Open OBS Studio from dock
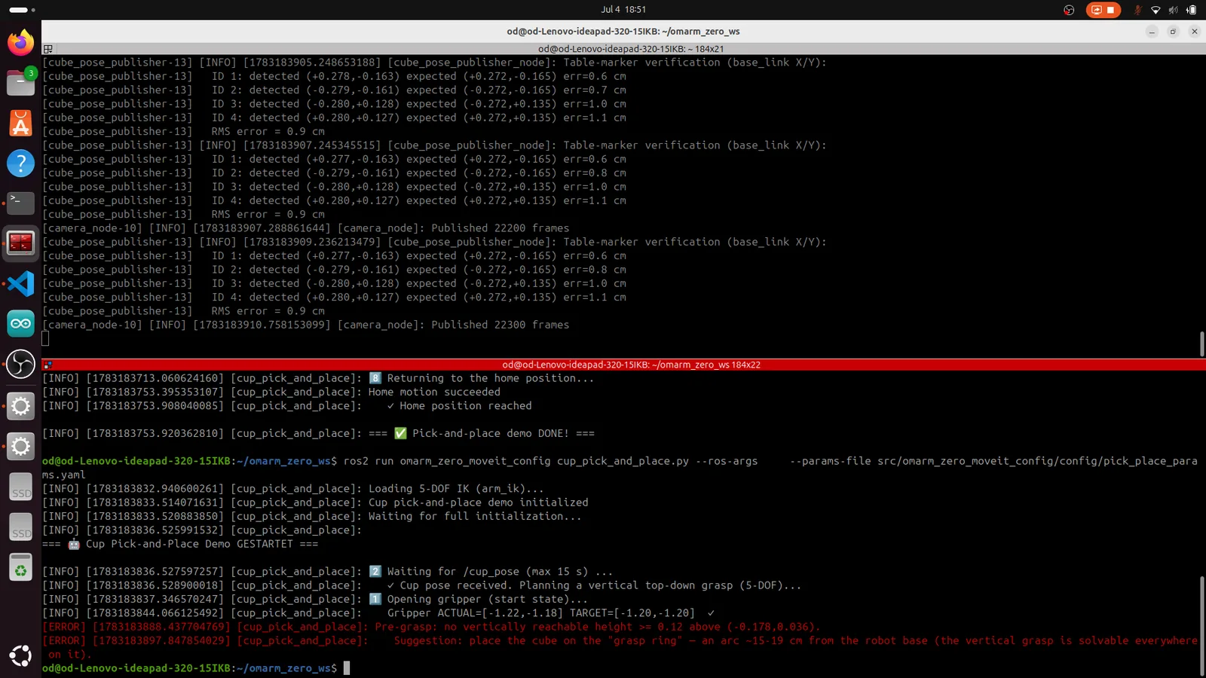Viewport: 1206px width, 678px height. click(20, 365)
